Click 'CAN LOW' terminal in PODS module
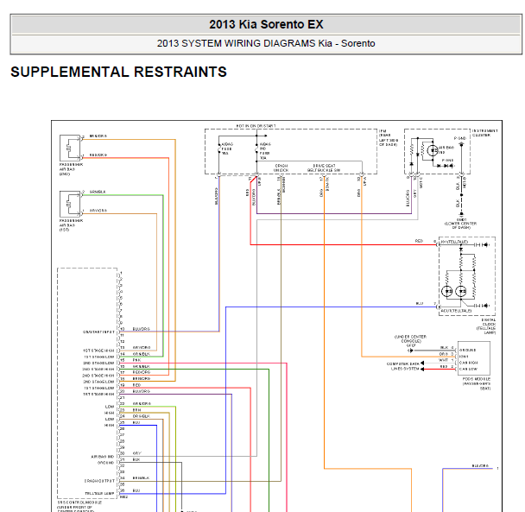The height and width of the screenshot is (512, 525). coord(468,369)
